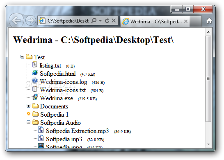Click the Wedrima-icons.txt notepad icon
This screenshot has width=224, height=160.
[34, 89]
